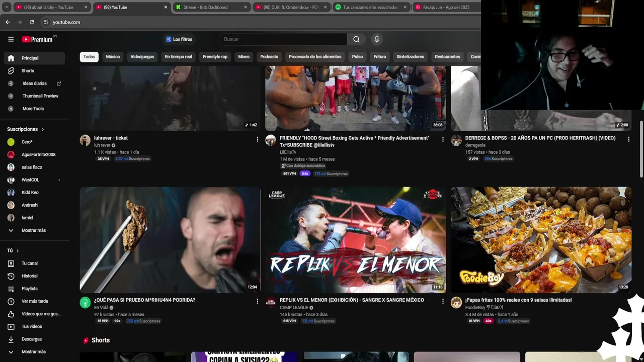The image size is (644, 362).
Task: Open Tu canal page
Action: 34,263
